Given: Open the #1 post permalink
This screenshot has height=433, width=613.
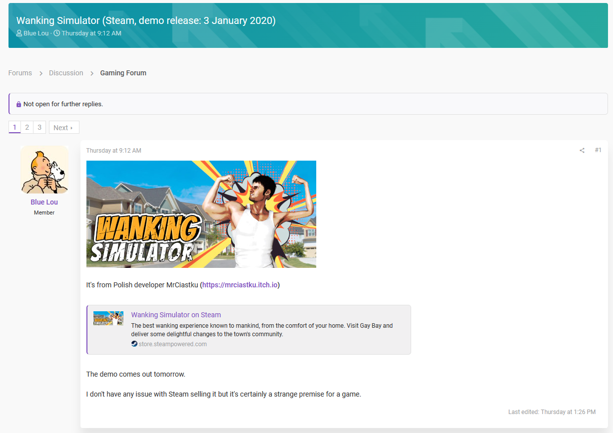Looking at the screenshot, I should coord(598,150).
